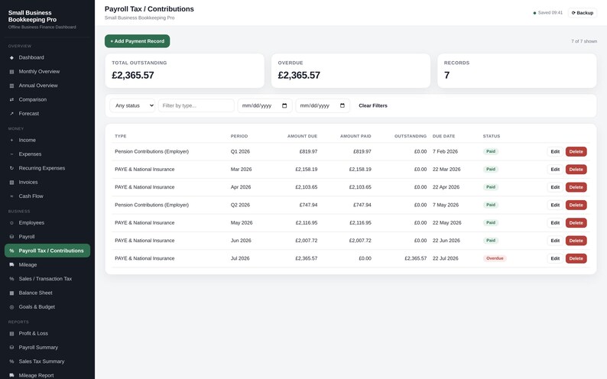607x379 pixels.
Task: Click the Mileage Report truck icon
Action: tap(11, 375)
